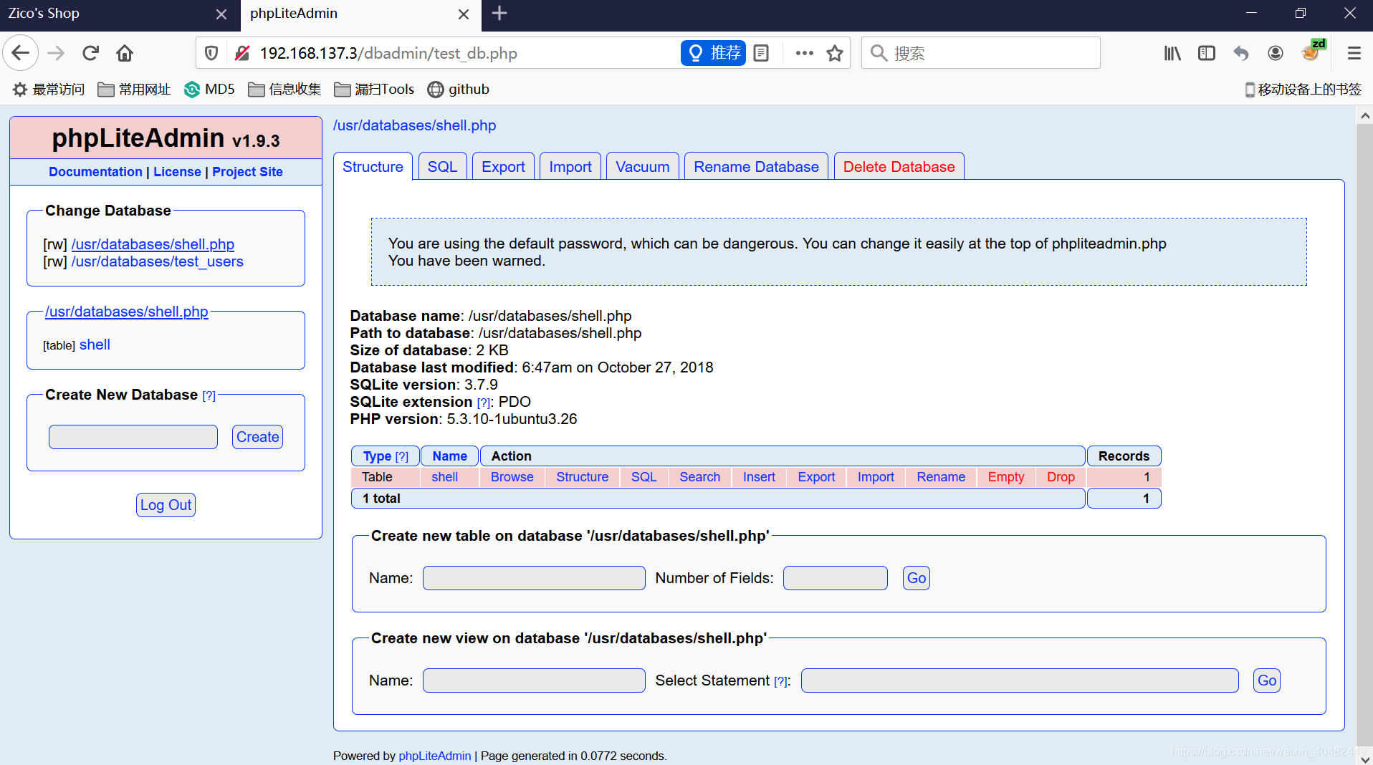Viewport: 1373px width, 765px height.
Task: Reload the page with refresh icon
Action: coord(90,53)
